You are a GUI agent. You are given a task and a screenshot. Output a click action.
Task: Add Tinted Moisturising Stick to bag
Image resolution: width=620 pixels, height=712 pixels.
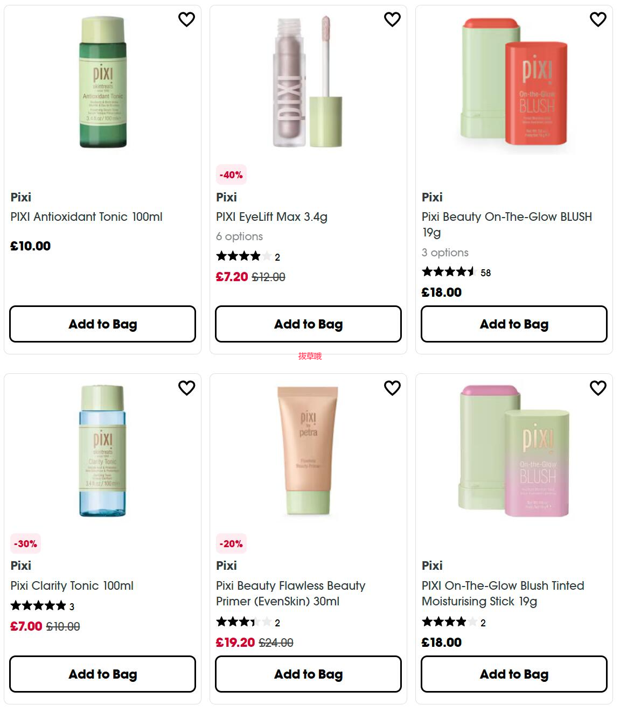coord(514,674)
